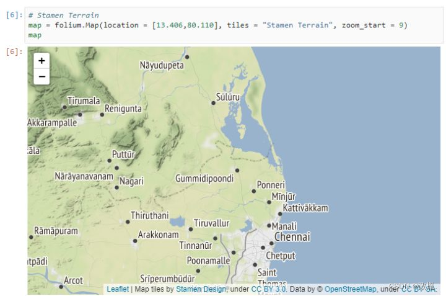Click the Chetput label
The height and width of the screenshot is (296, 446).
click(281, 256)
